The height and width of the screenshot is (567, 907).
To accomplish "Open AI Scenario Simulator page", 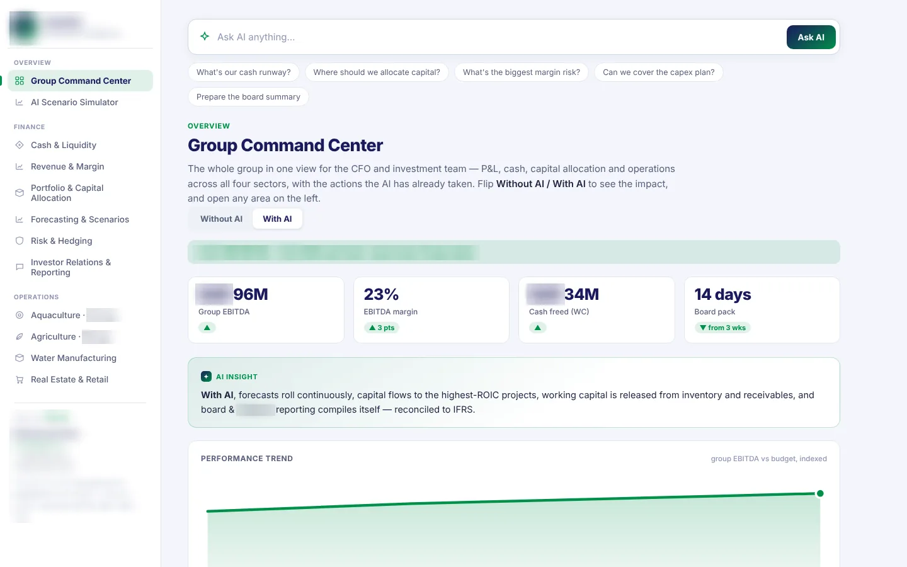I will (x=81, y=102).
